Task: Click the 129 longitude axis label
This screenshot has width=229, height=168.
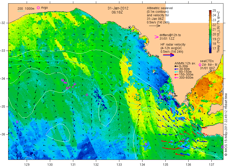Action: tap(27, 164)
